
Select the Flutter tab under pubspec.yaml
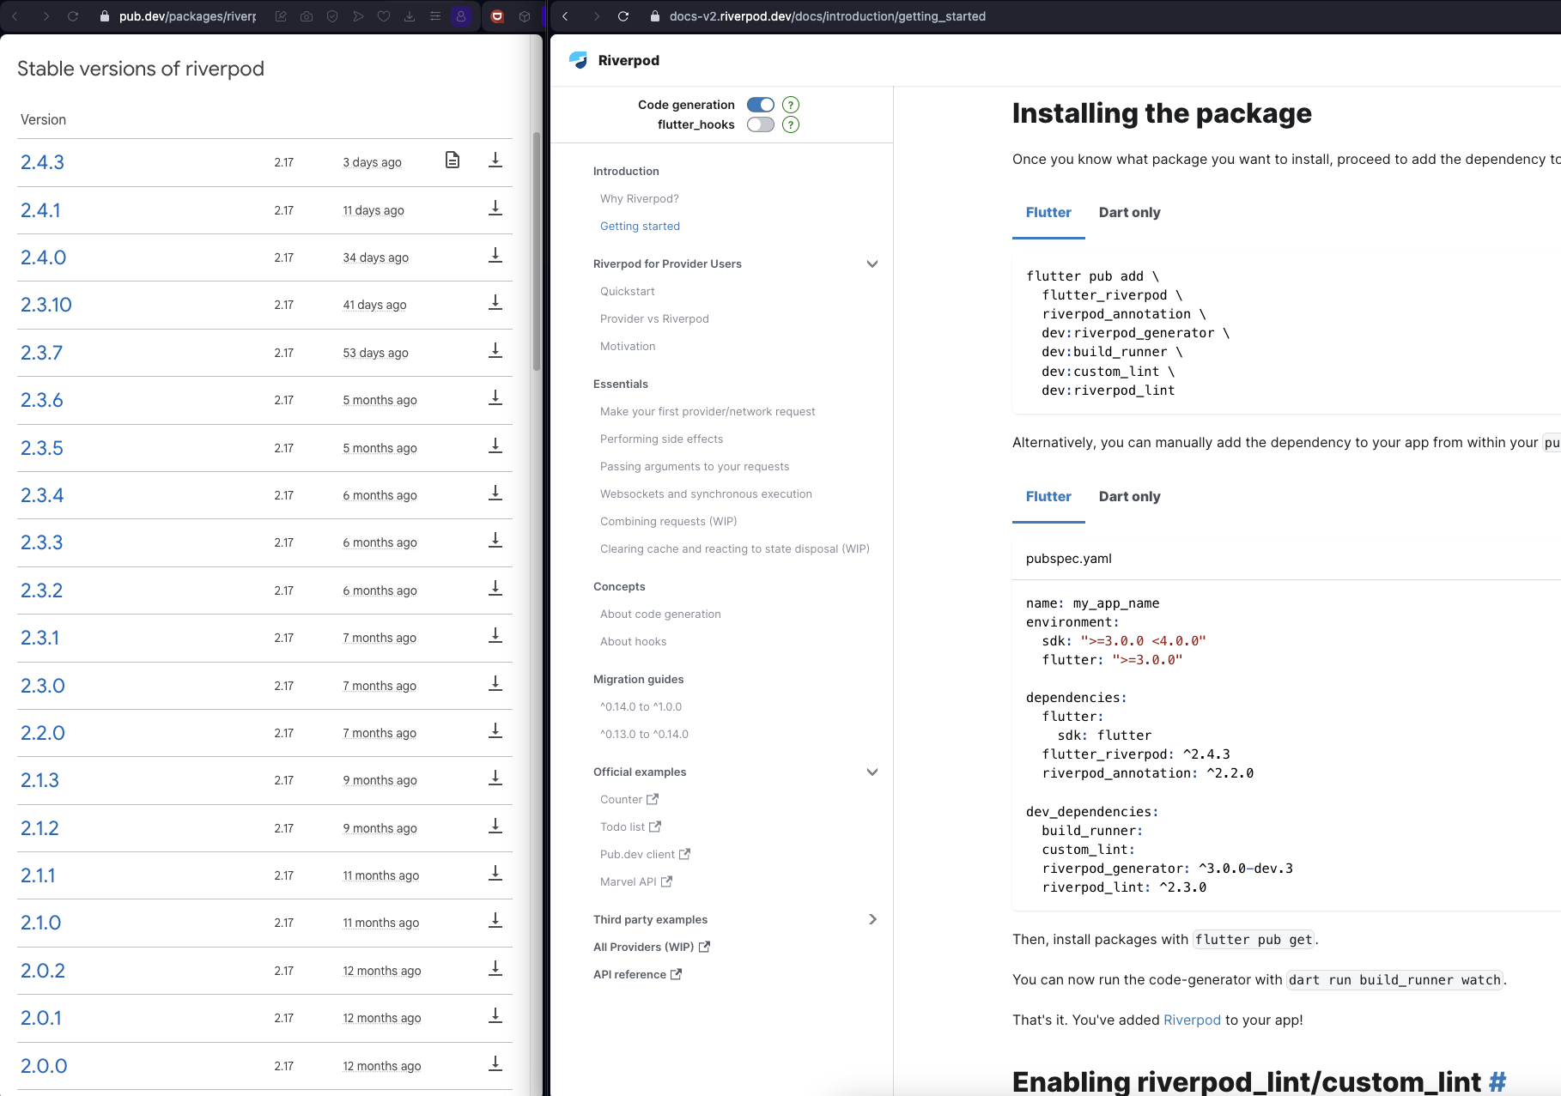tap(1048, 496)
